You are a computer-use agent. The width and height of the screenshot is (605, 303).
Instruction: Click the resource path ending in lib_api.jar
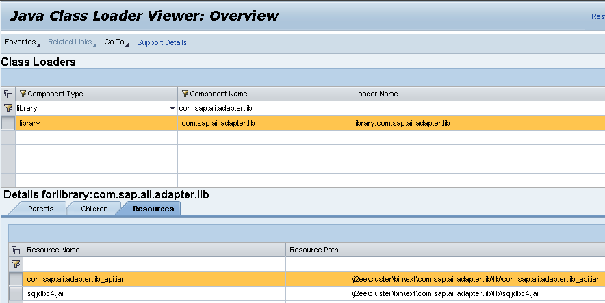click(476, 279)
